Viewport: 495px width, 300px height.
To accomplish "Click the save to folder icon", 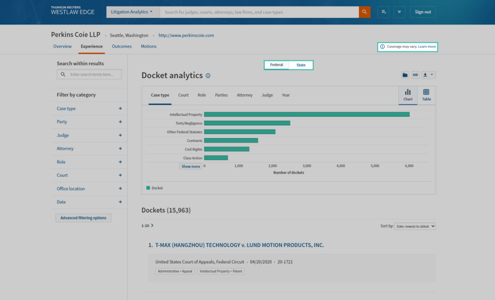I will 405,75.
